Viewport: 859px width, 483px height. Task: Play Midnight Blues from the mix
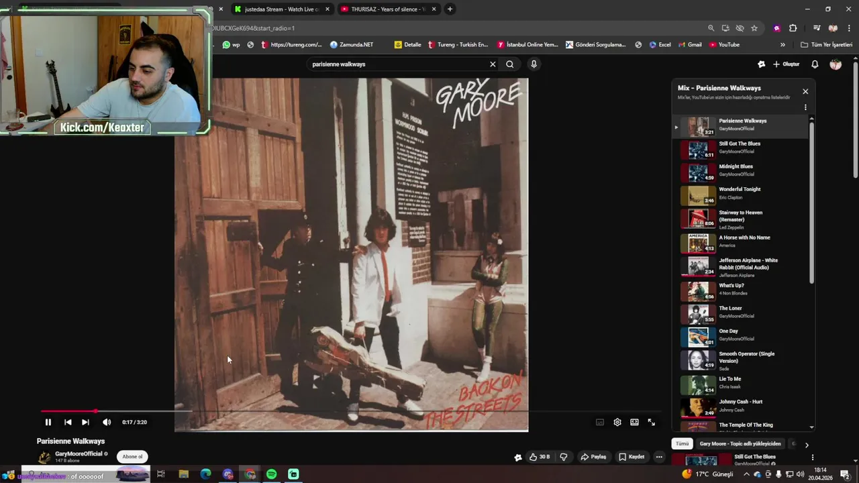tap(742, 172)
